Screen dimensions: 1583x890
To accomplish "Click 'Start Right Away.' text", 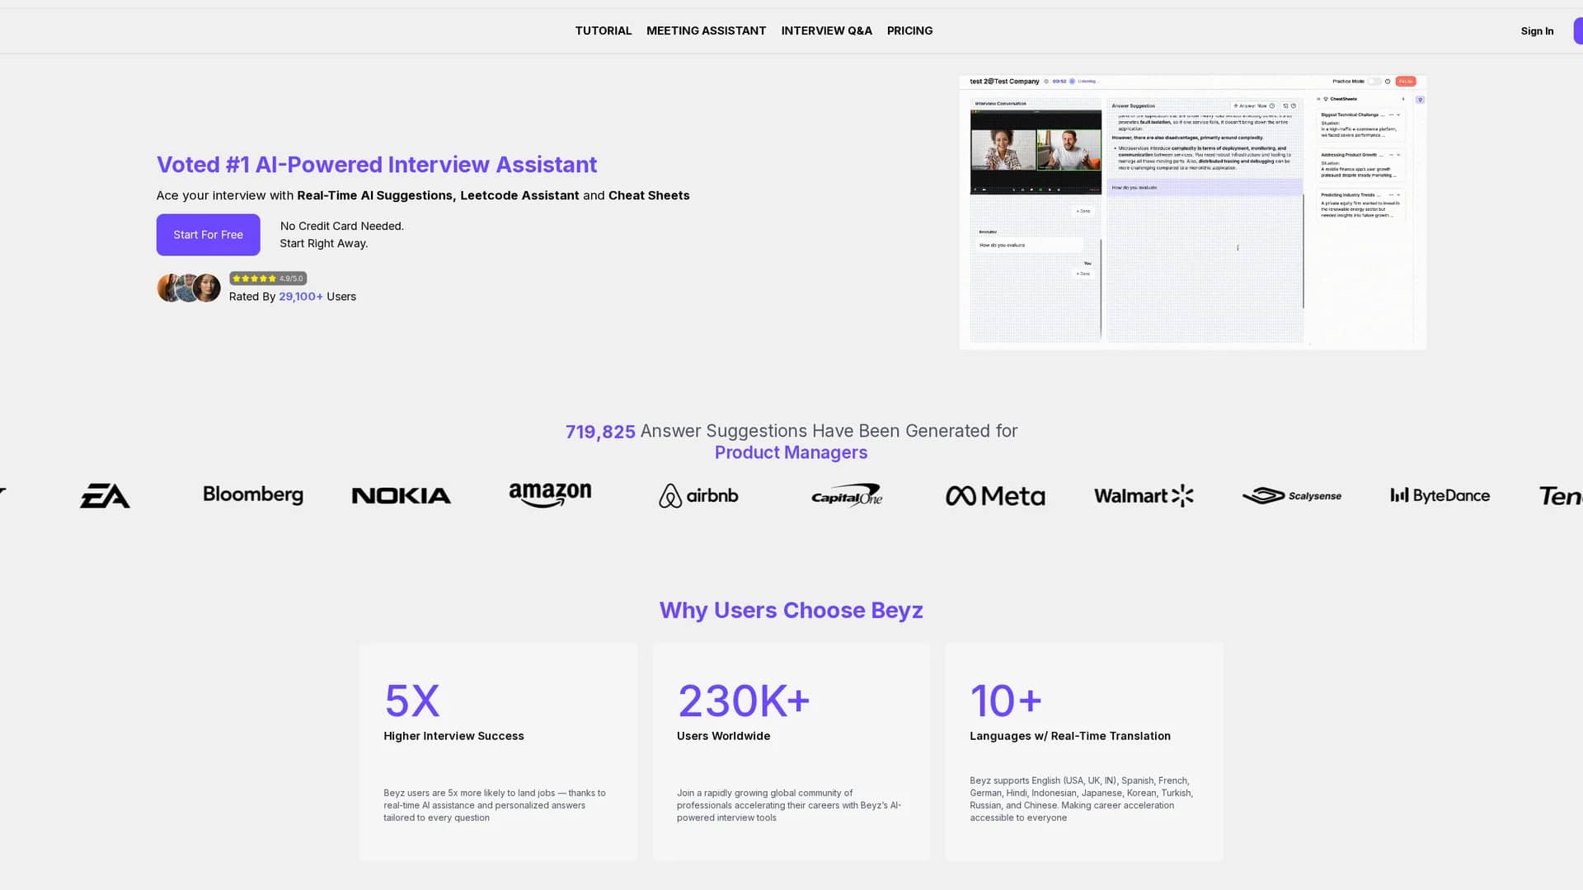I will pyautogui.click(x=324, y=243).
